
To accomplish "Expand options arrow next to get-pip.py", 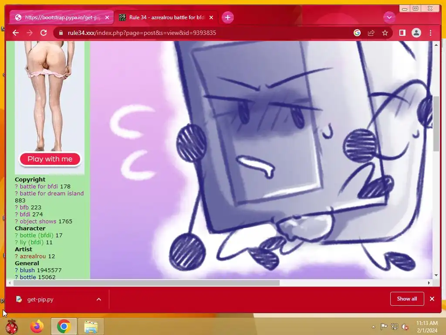I will 99,299.
